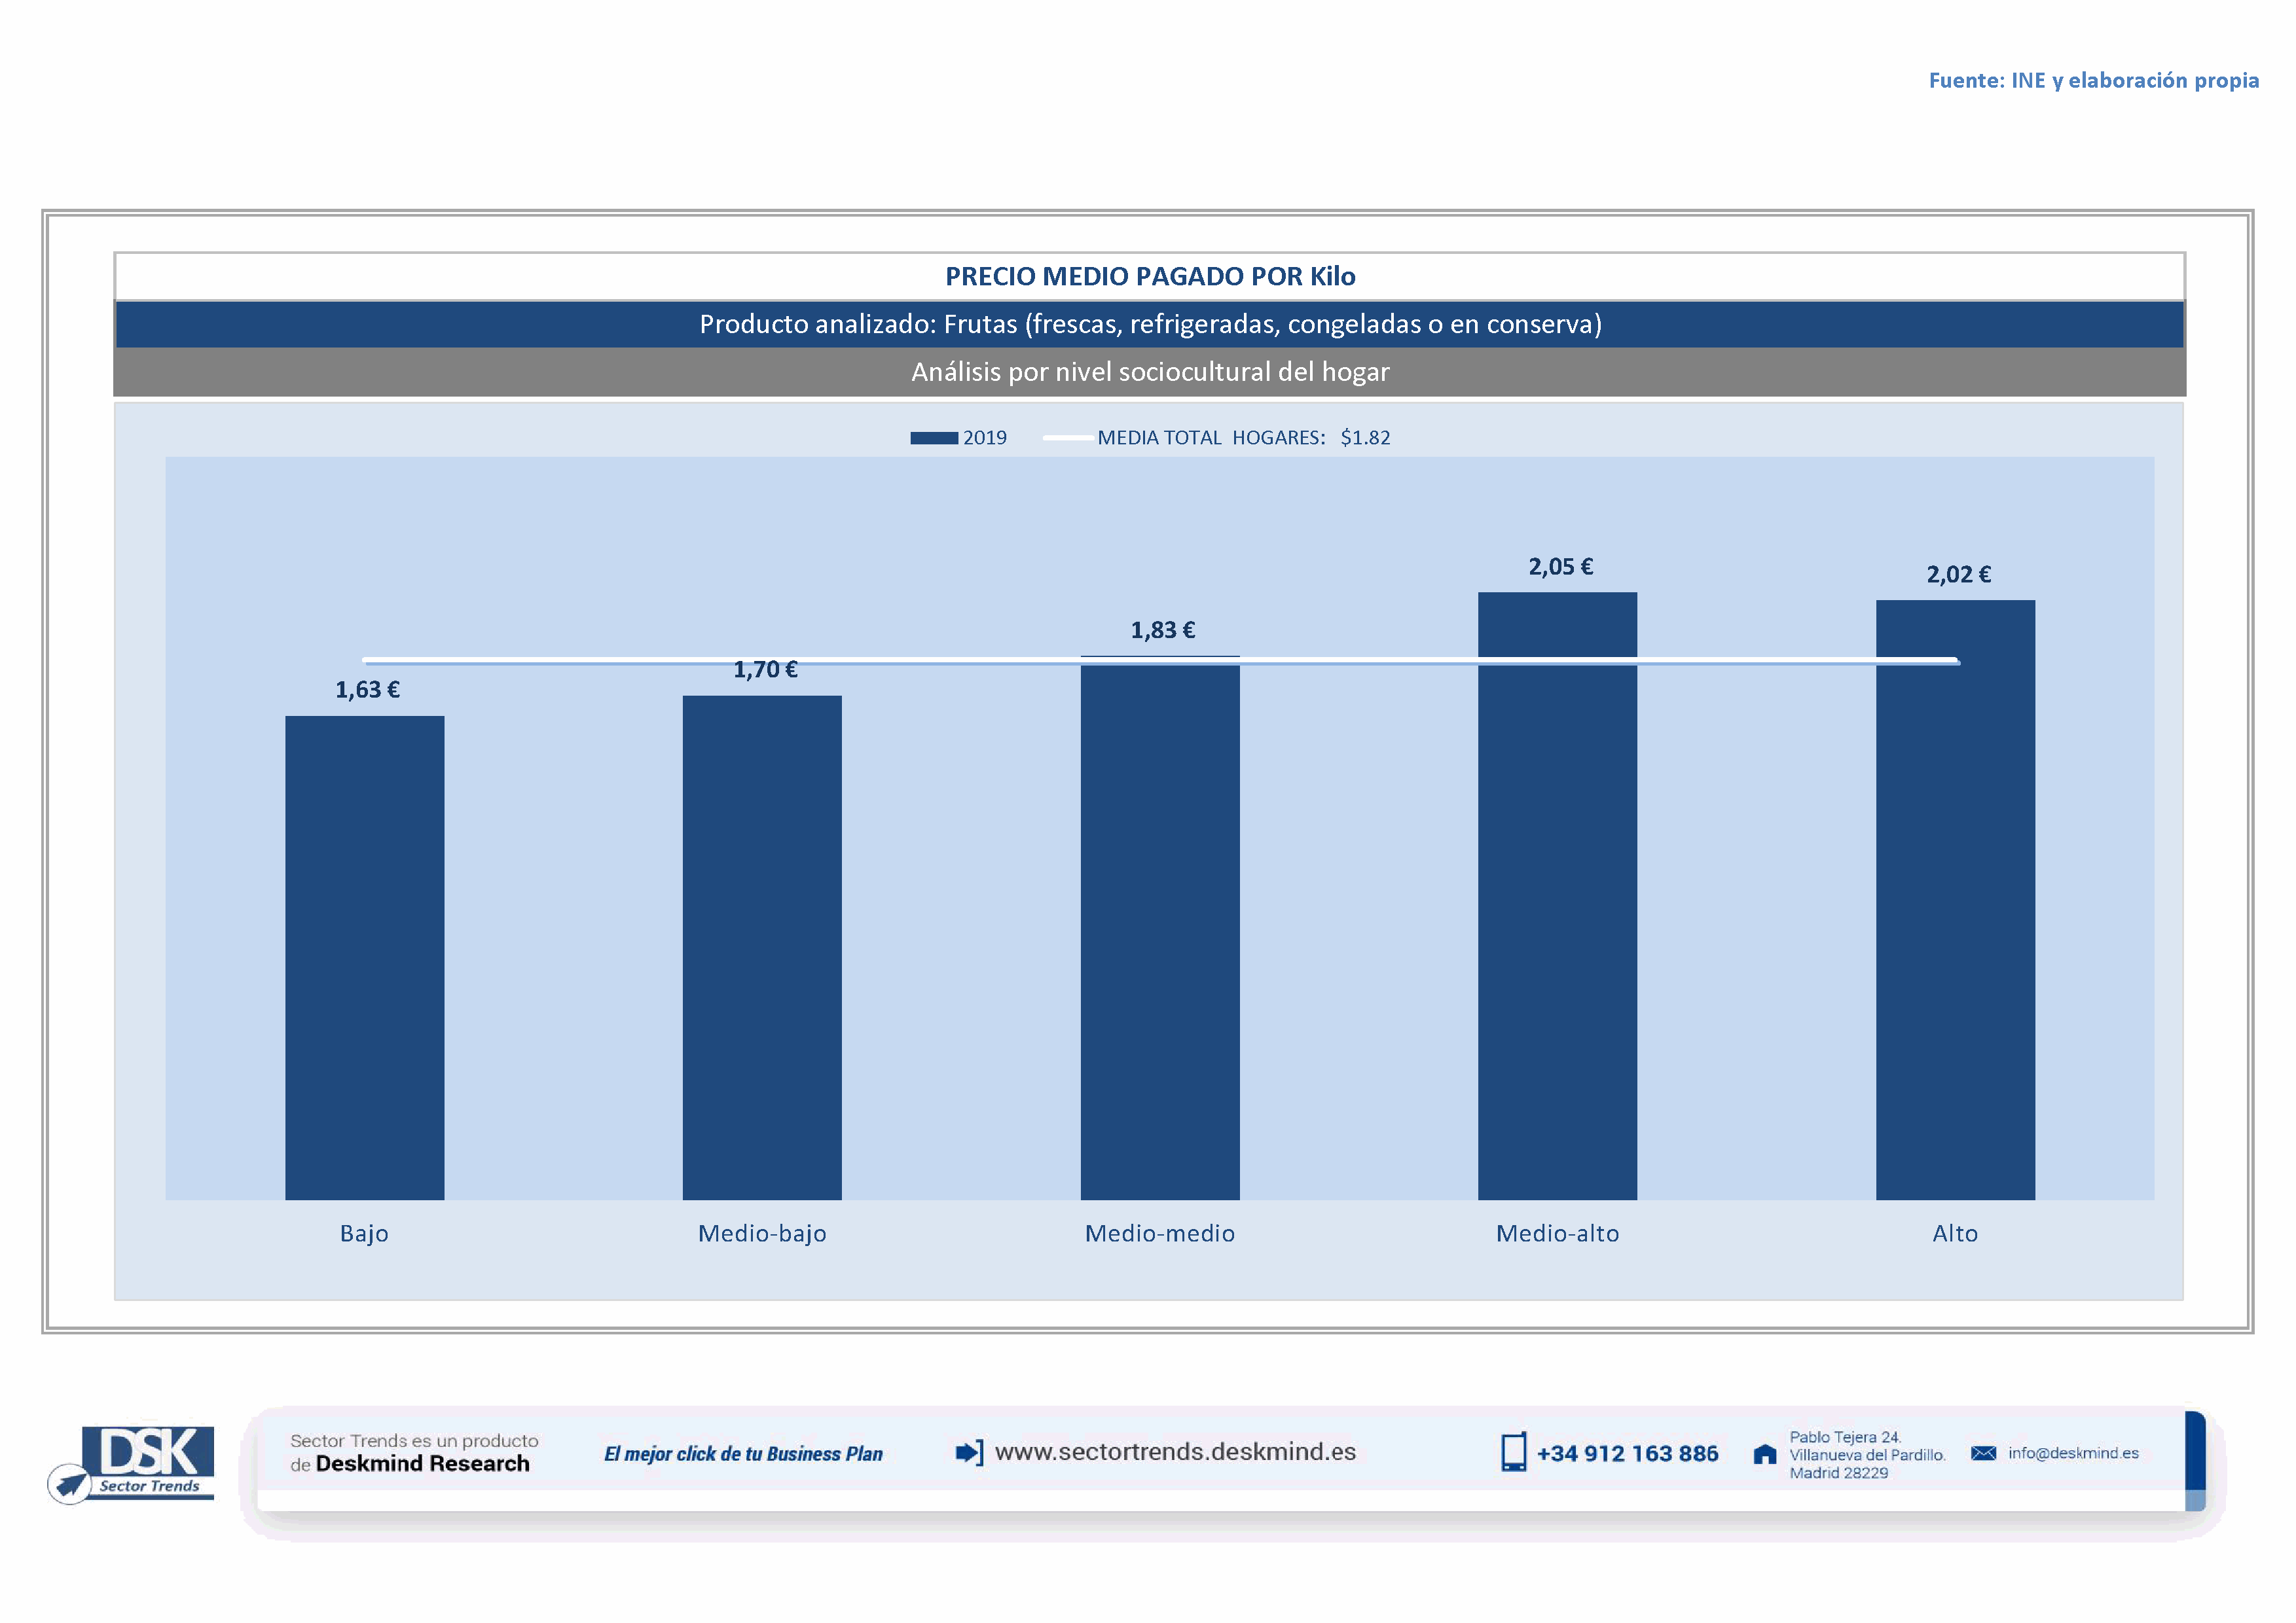
Task: Select the Medio-alto bar
Action: [x=1557, y=897]
